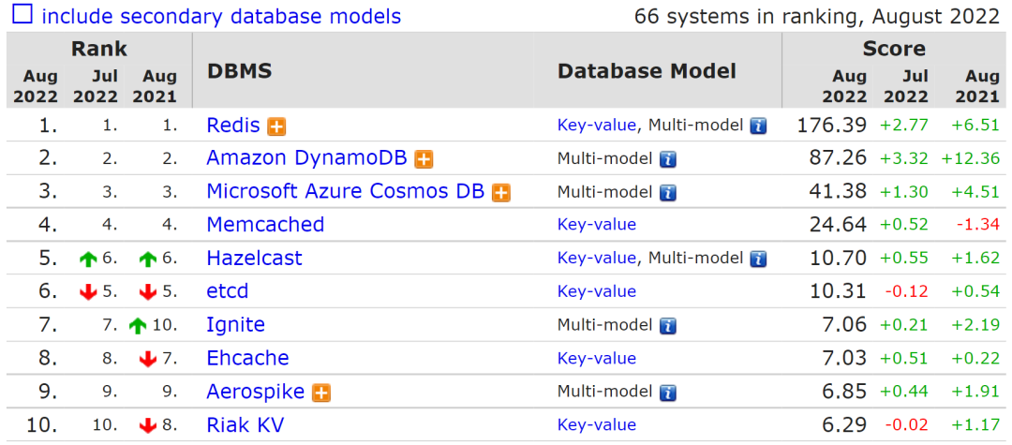Click the orange plus icon beside Aerospike

tap(321, 393)
